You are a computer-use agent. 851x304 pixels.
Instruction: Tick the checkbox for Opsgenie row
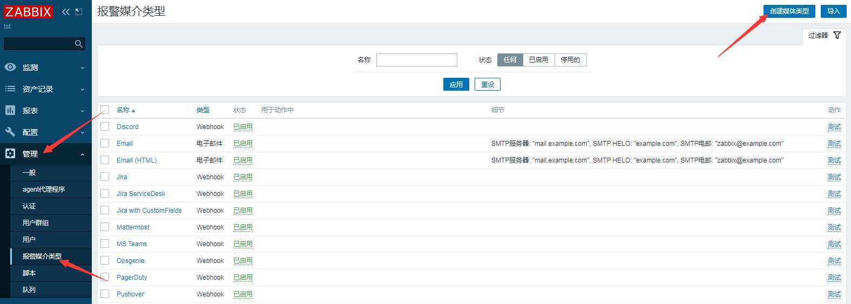[x=105, y=260]
